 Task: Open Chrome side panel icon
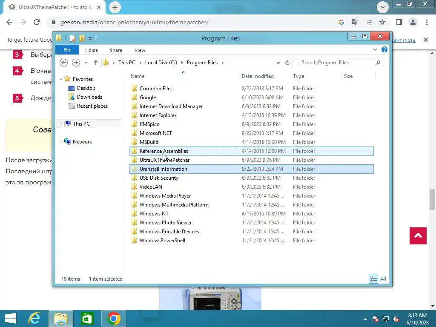399,22
